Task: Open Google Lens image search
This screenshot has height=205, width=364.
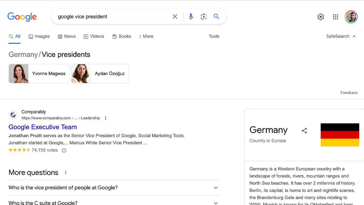Action: (204, 16)
